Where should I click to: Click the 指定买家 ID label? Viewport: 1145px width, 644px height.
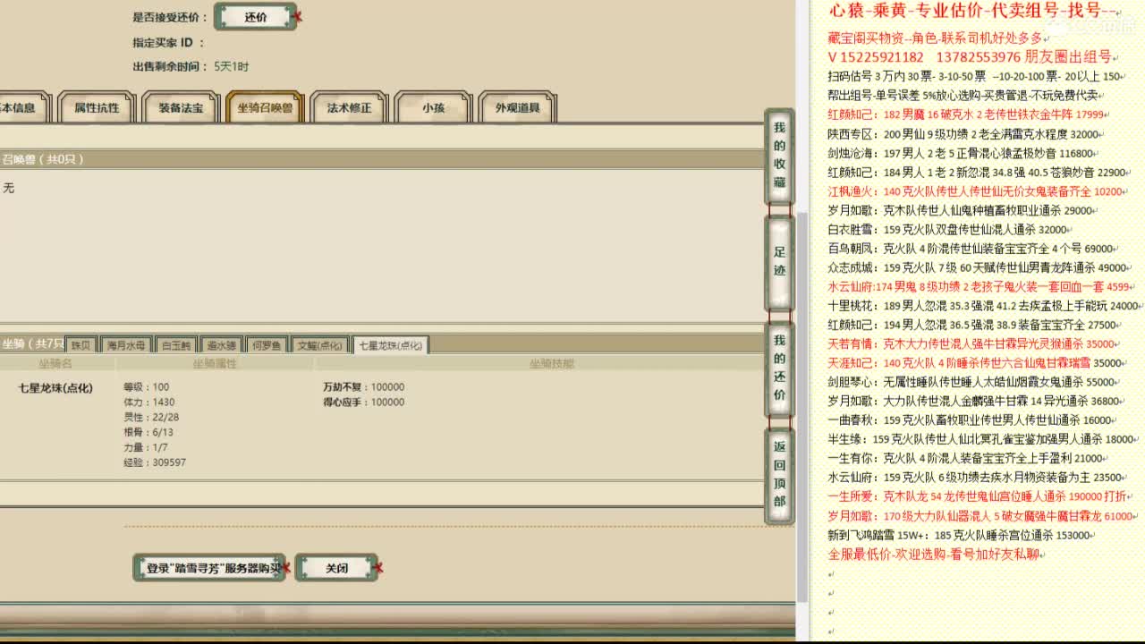coord(168,43)
